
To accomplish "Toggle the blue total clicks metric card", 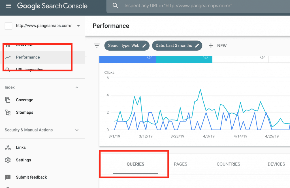I will tap(127, 59).
